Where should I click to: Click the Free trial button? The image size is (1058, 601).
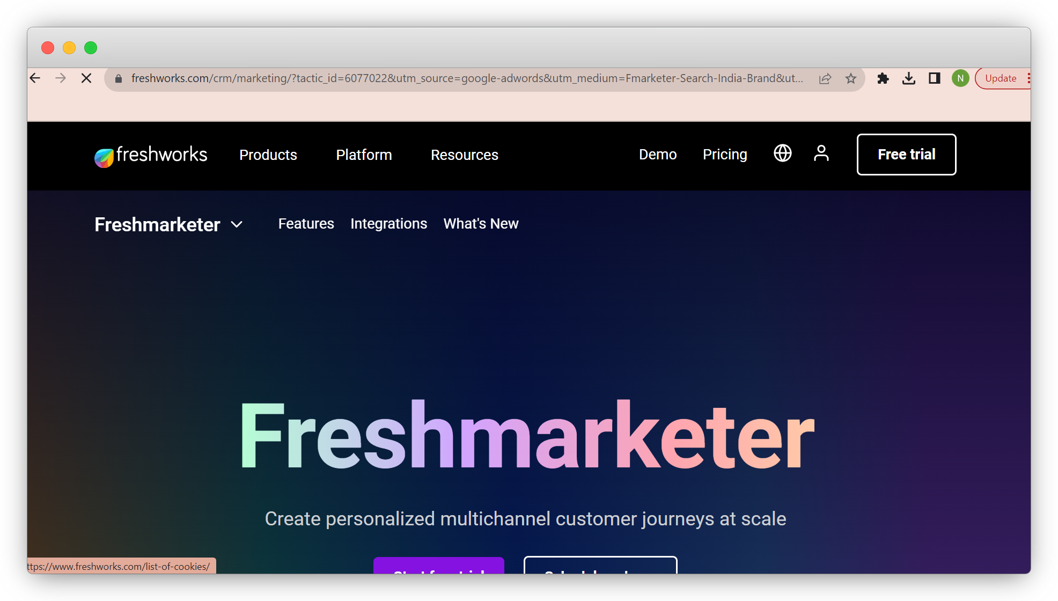tap(906, 154)
